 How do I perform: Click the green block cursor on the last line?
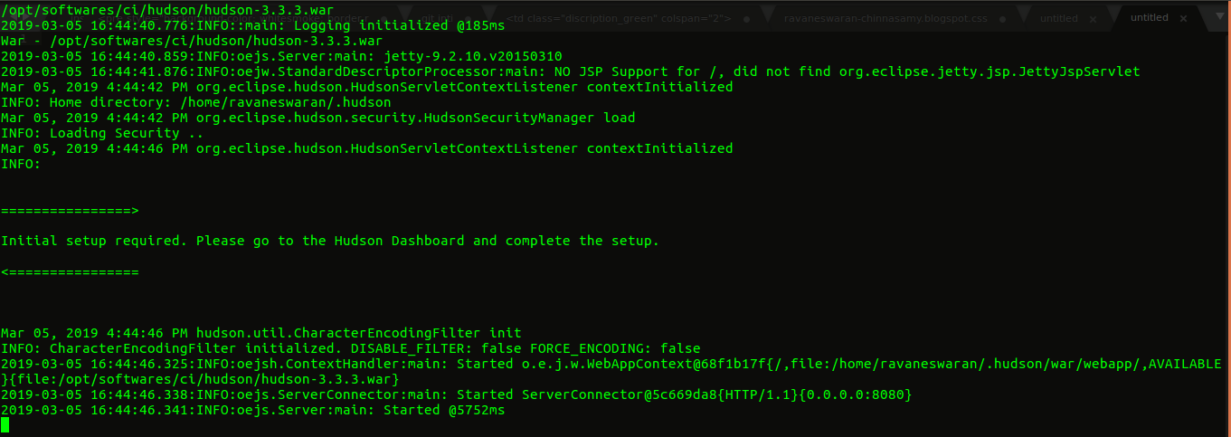5,426
